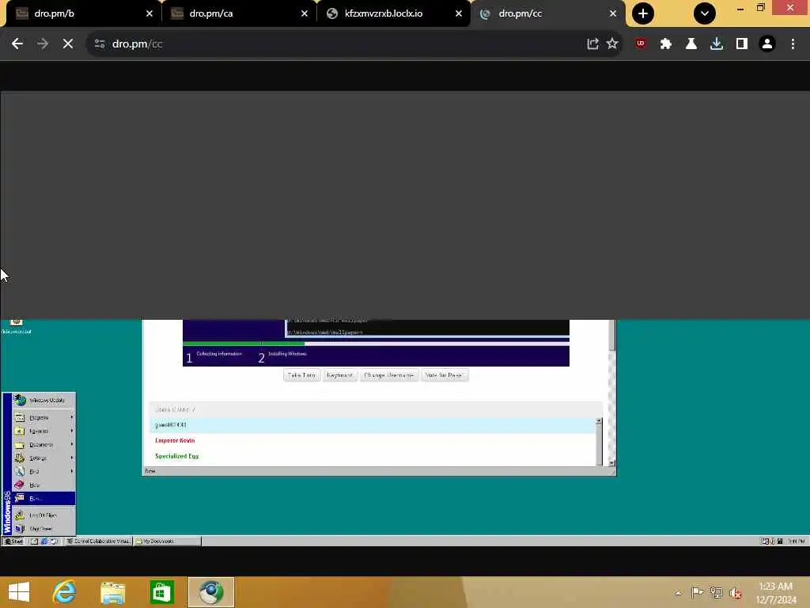The width and height of the screenshot is (810, 608).
Task: Expand Programs in the Windows 98 Start menu
Action: 44,417
